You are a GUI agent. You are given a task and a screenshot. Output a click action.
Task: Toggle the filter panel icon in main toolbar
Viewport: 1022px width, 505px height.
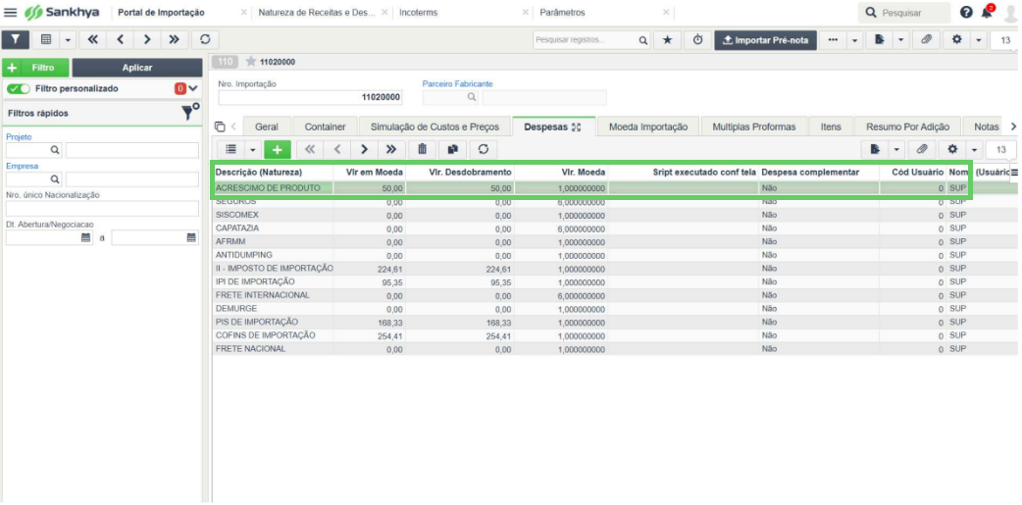pyautogui.click(x=16, y=40)
